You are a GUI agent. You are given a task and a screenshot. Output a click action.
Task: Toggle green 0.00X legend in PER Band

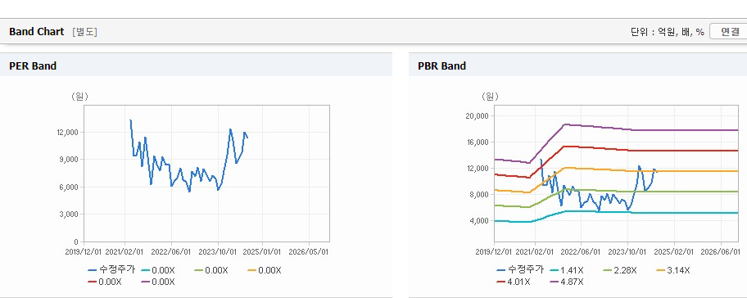point(211,270)
